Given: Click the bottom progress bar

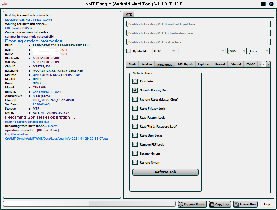Looking at the screenshot, I should [x=89, y=204].
